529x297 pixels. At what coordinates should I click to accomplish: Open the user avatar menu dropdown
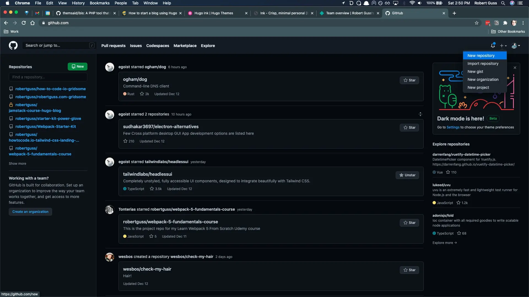(515, 46)
